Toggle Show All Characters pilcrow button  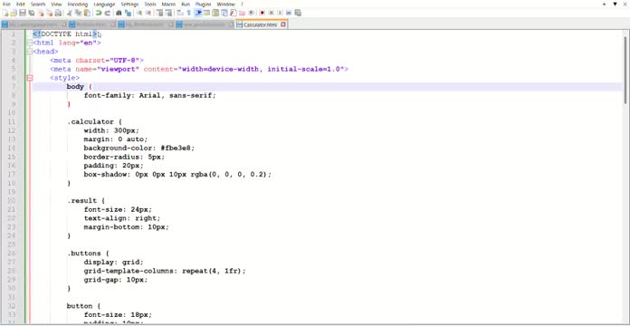point(188,13)
